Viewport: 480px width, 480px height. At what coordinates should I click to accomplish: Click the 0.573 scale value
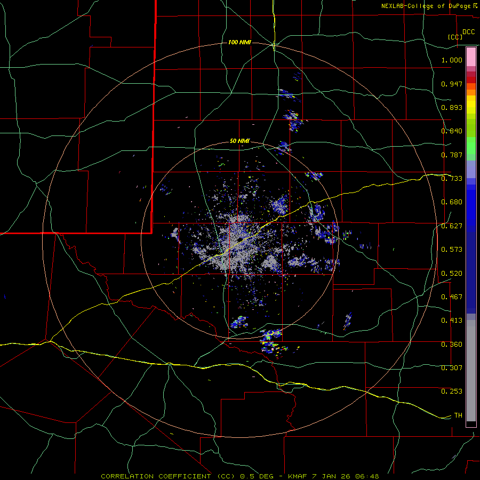coord(452,250)
